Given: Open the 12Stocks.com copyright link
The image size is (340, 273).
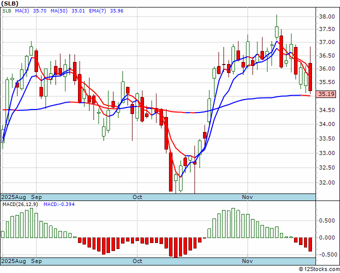Looking at the screenshot, I should coord(319,269).
